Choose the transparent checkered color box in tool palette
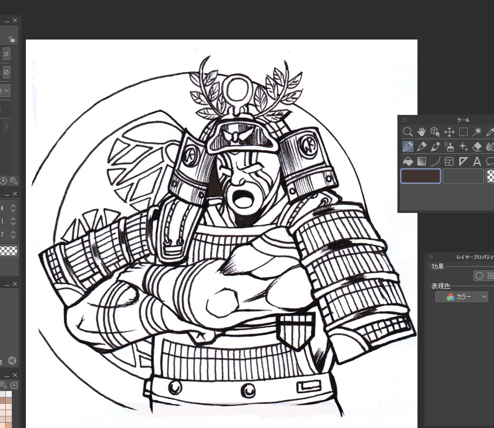 pyautogui.click(x=490, y=176)
